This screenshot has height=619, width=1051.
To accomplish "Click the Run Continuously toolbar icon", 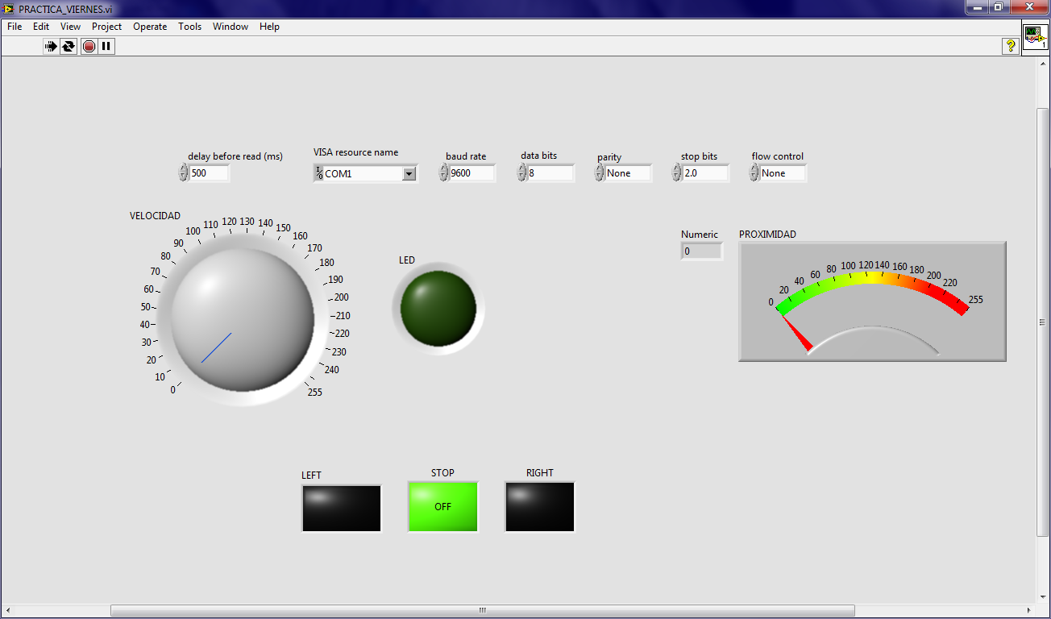I will (x=69, y=47).
